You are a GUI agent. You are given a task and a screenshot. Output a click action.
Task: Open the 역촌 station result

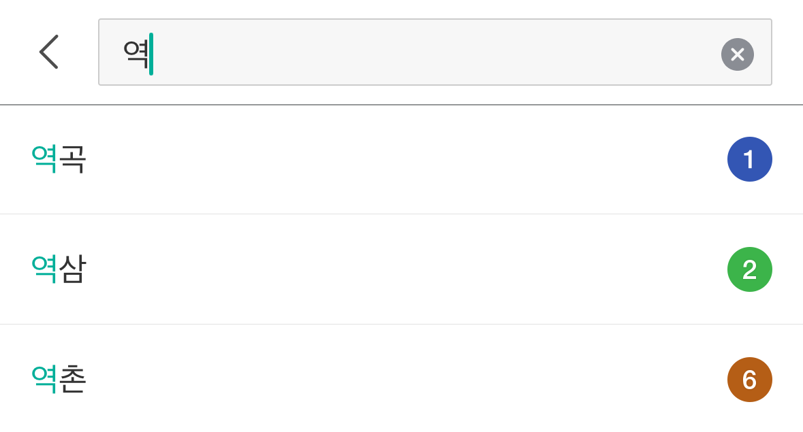59,380
